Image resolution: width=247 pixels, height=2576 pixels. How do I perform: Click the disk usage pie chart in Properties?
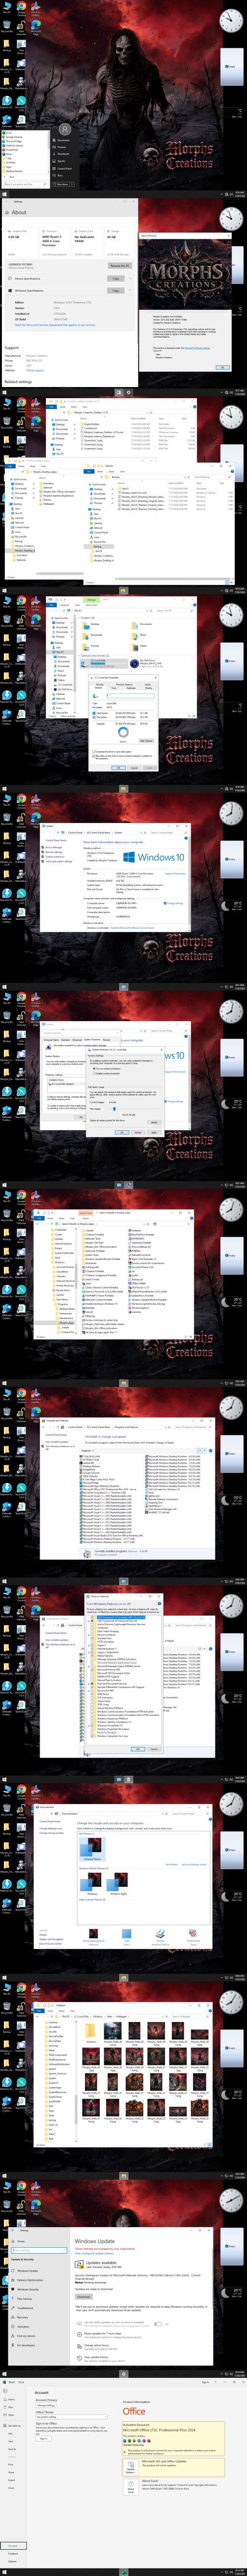[x=122, y=732]
